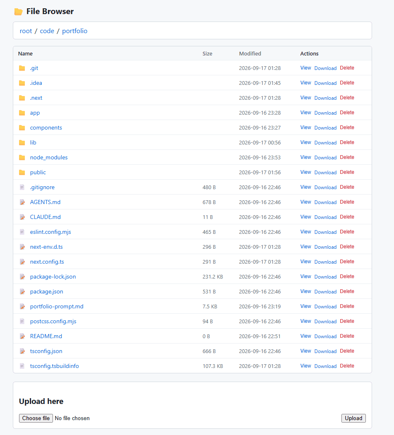Click the file icon beside AGENTS.md
This screenshot has height=435, width=394.
point(22,202)
